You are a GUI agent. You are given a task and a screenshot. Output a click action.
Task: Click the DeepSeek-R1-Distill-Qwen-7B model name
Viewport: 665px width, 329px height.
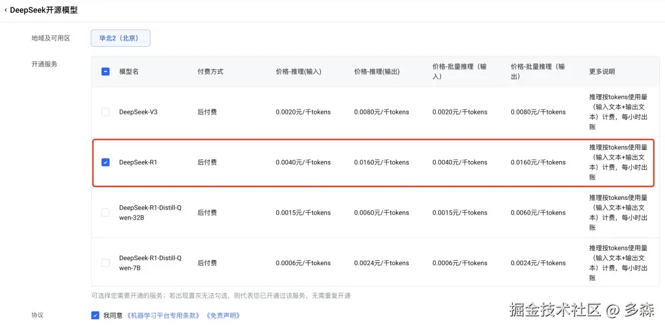click(x=151, y=263)
